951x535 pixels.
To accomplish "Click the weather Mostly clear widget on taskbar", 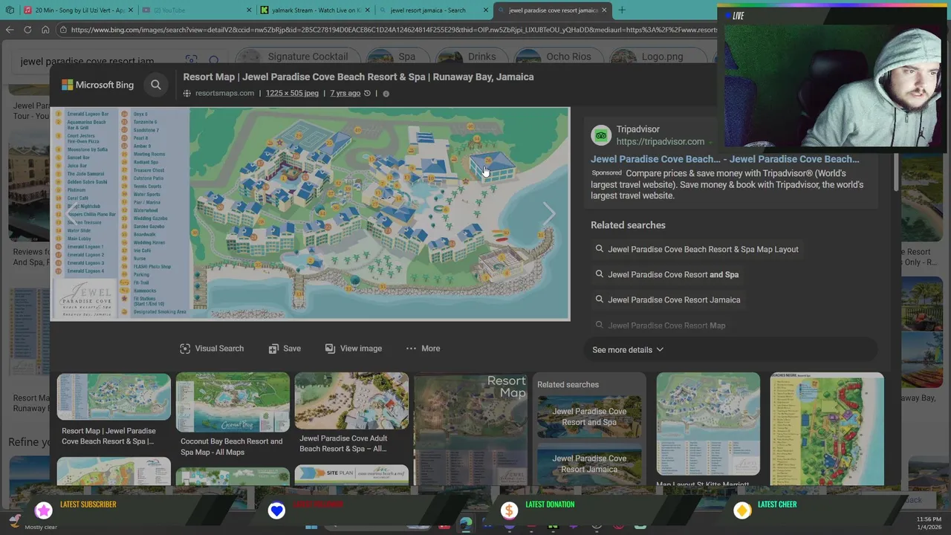I will (x=34, y=523).
